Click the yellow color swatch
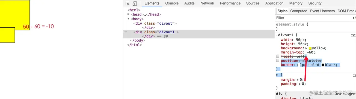 point(310,48)
